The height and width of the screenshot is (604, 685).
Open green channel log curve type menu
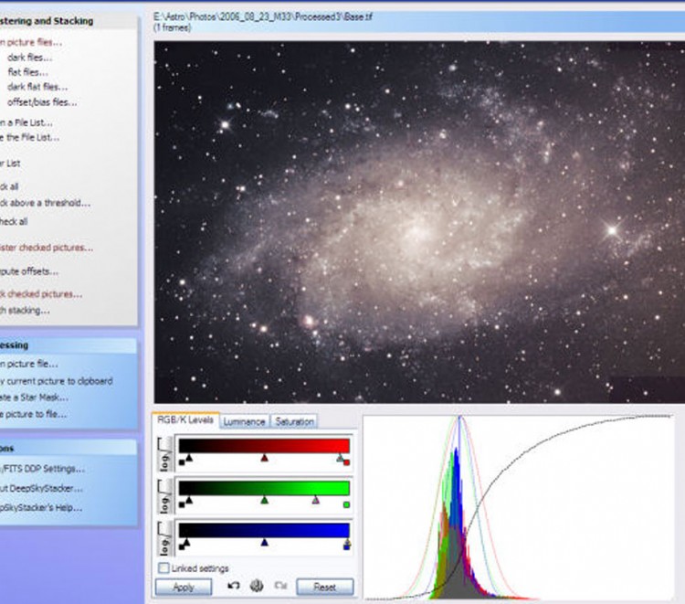(164, 496)
